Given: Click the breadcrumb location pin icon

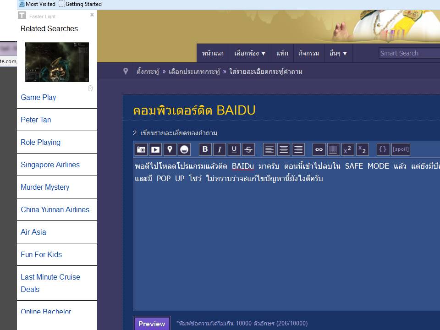Looking at the screenshot, I should 126,71.
